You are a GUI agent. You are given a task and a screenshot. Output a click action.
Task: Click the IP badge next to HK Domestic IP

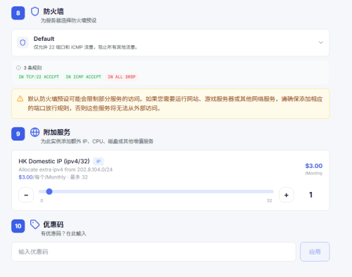point(99,161)
